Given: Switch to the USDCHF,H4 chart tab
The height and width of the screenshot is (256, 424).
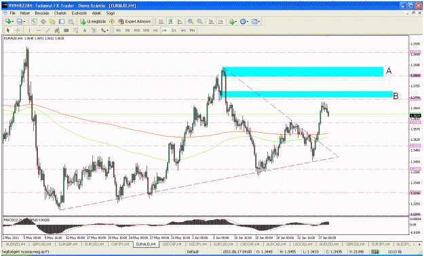Looking at the screenshot, I should 172,244.
